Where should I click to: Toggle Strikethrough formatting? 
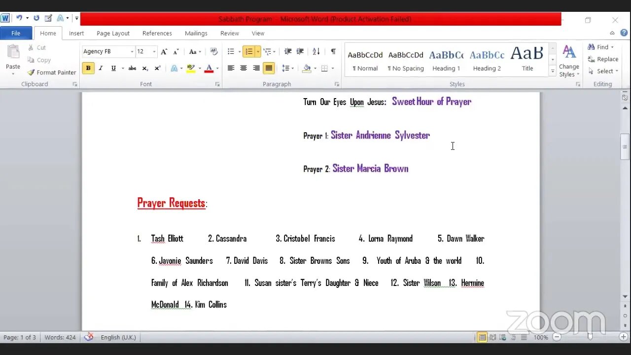point(132,68)
